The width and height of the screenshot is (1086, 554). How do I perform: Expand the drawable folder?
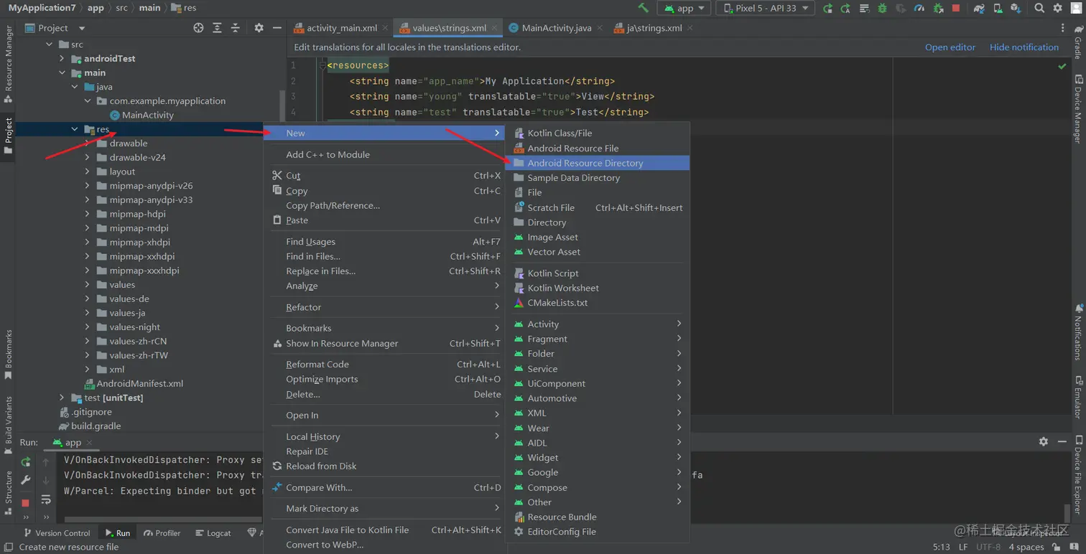click(x=87, y=144)
